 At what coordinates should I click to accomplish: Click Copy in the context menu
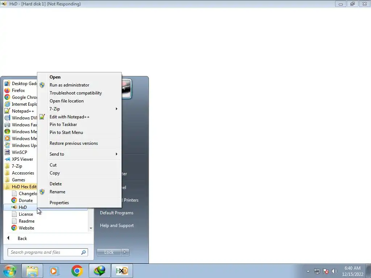(x=79, y=173)
